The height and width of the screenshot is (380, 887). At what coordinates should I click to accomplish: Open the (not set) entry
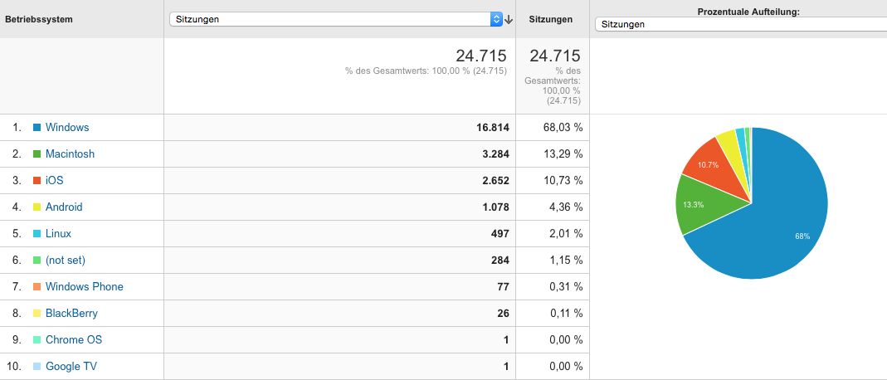coord(66,261)
